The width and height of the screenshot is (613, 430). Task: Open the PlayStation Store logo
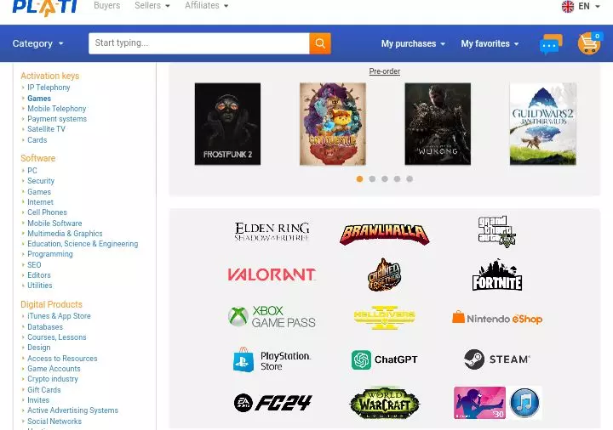click(272, 359)
